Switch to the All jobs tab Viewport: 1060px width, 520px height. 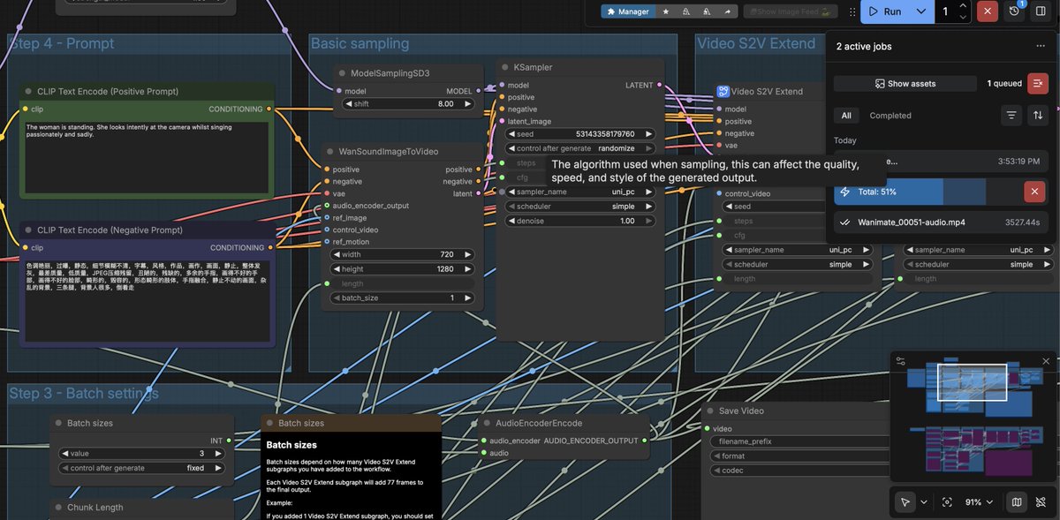coord(846,115)
